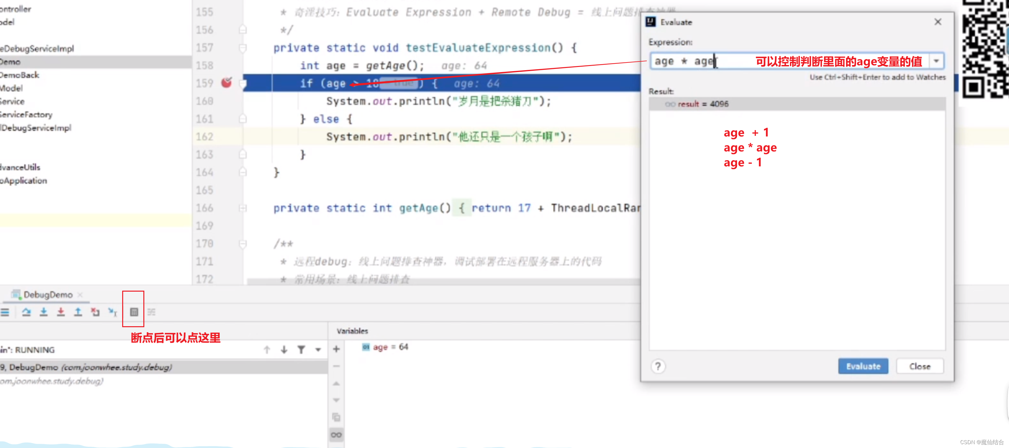1009x448 pixels.
Task: Open Evaluate Expression calculator icon
Action: coord(134,312)
